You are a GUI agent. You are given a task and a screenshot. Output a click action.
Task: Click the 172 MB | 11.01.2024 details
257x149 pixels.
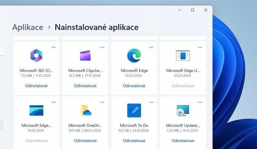pos(36,75)
